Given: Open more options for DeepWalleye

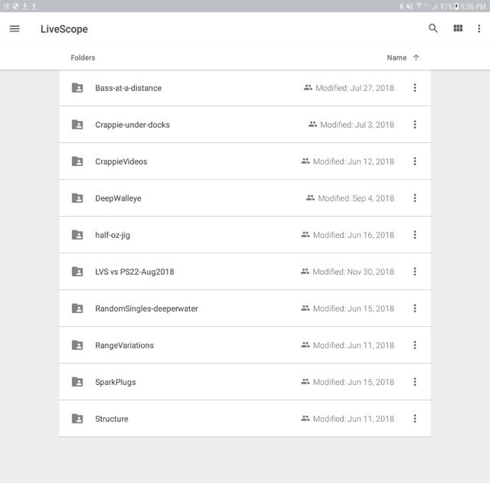Looking at the screenshot, I should tap(415, 198).
